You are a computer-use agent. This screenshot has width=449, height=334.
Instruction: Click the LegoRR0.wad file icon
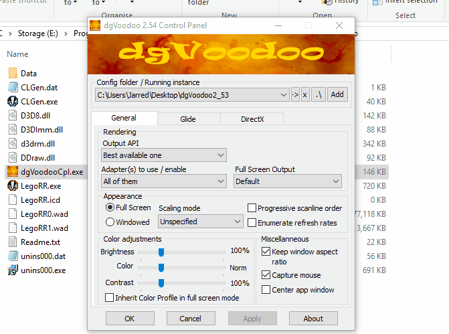click(13, 214)
